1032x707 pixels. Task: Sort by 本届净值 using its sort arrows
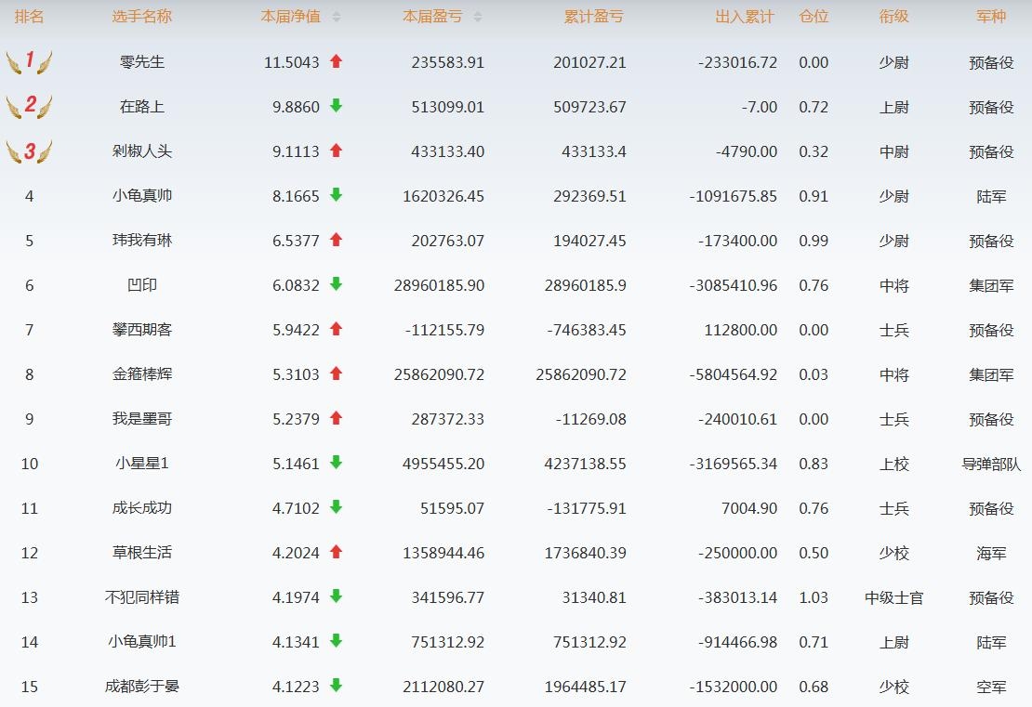[337, 17]
